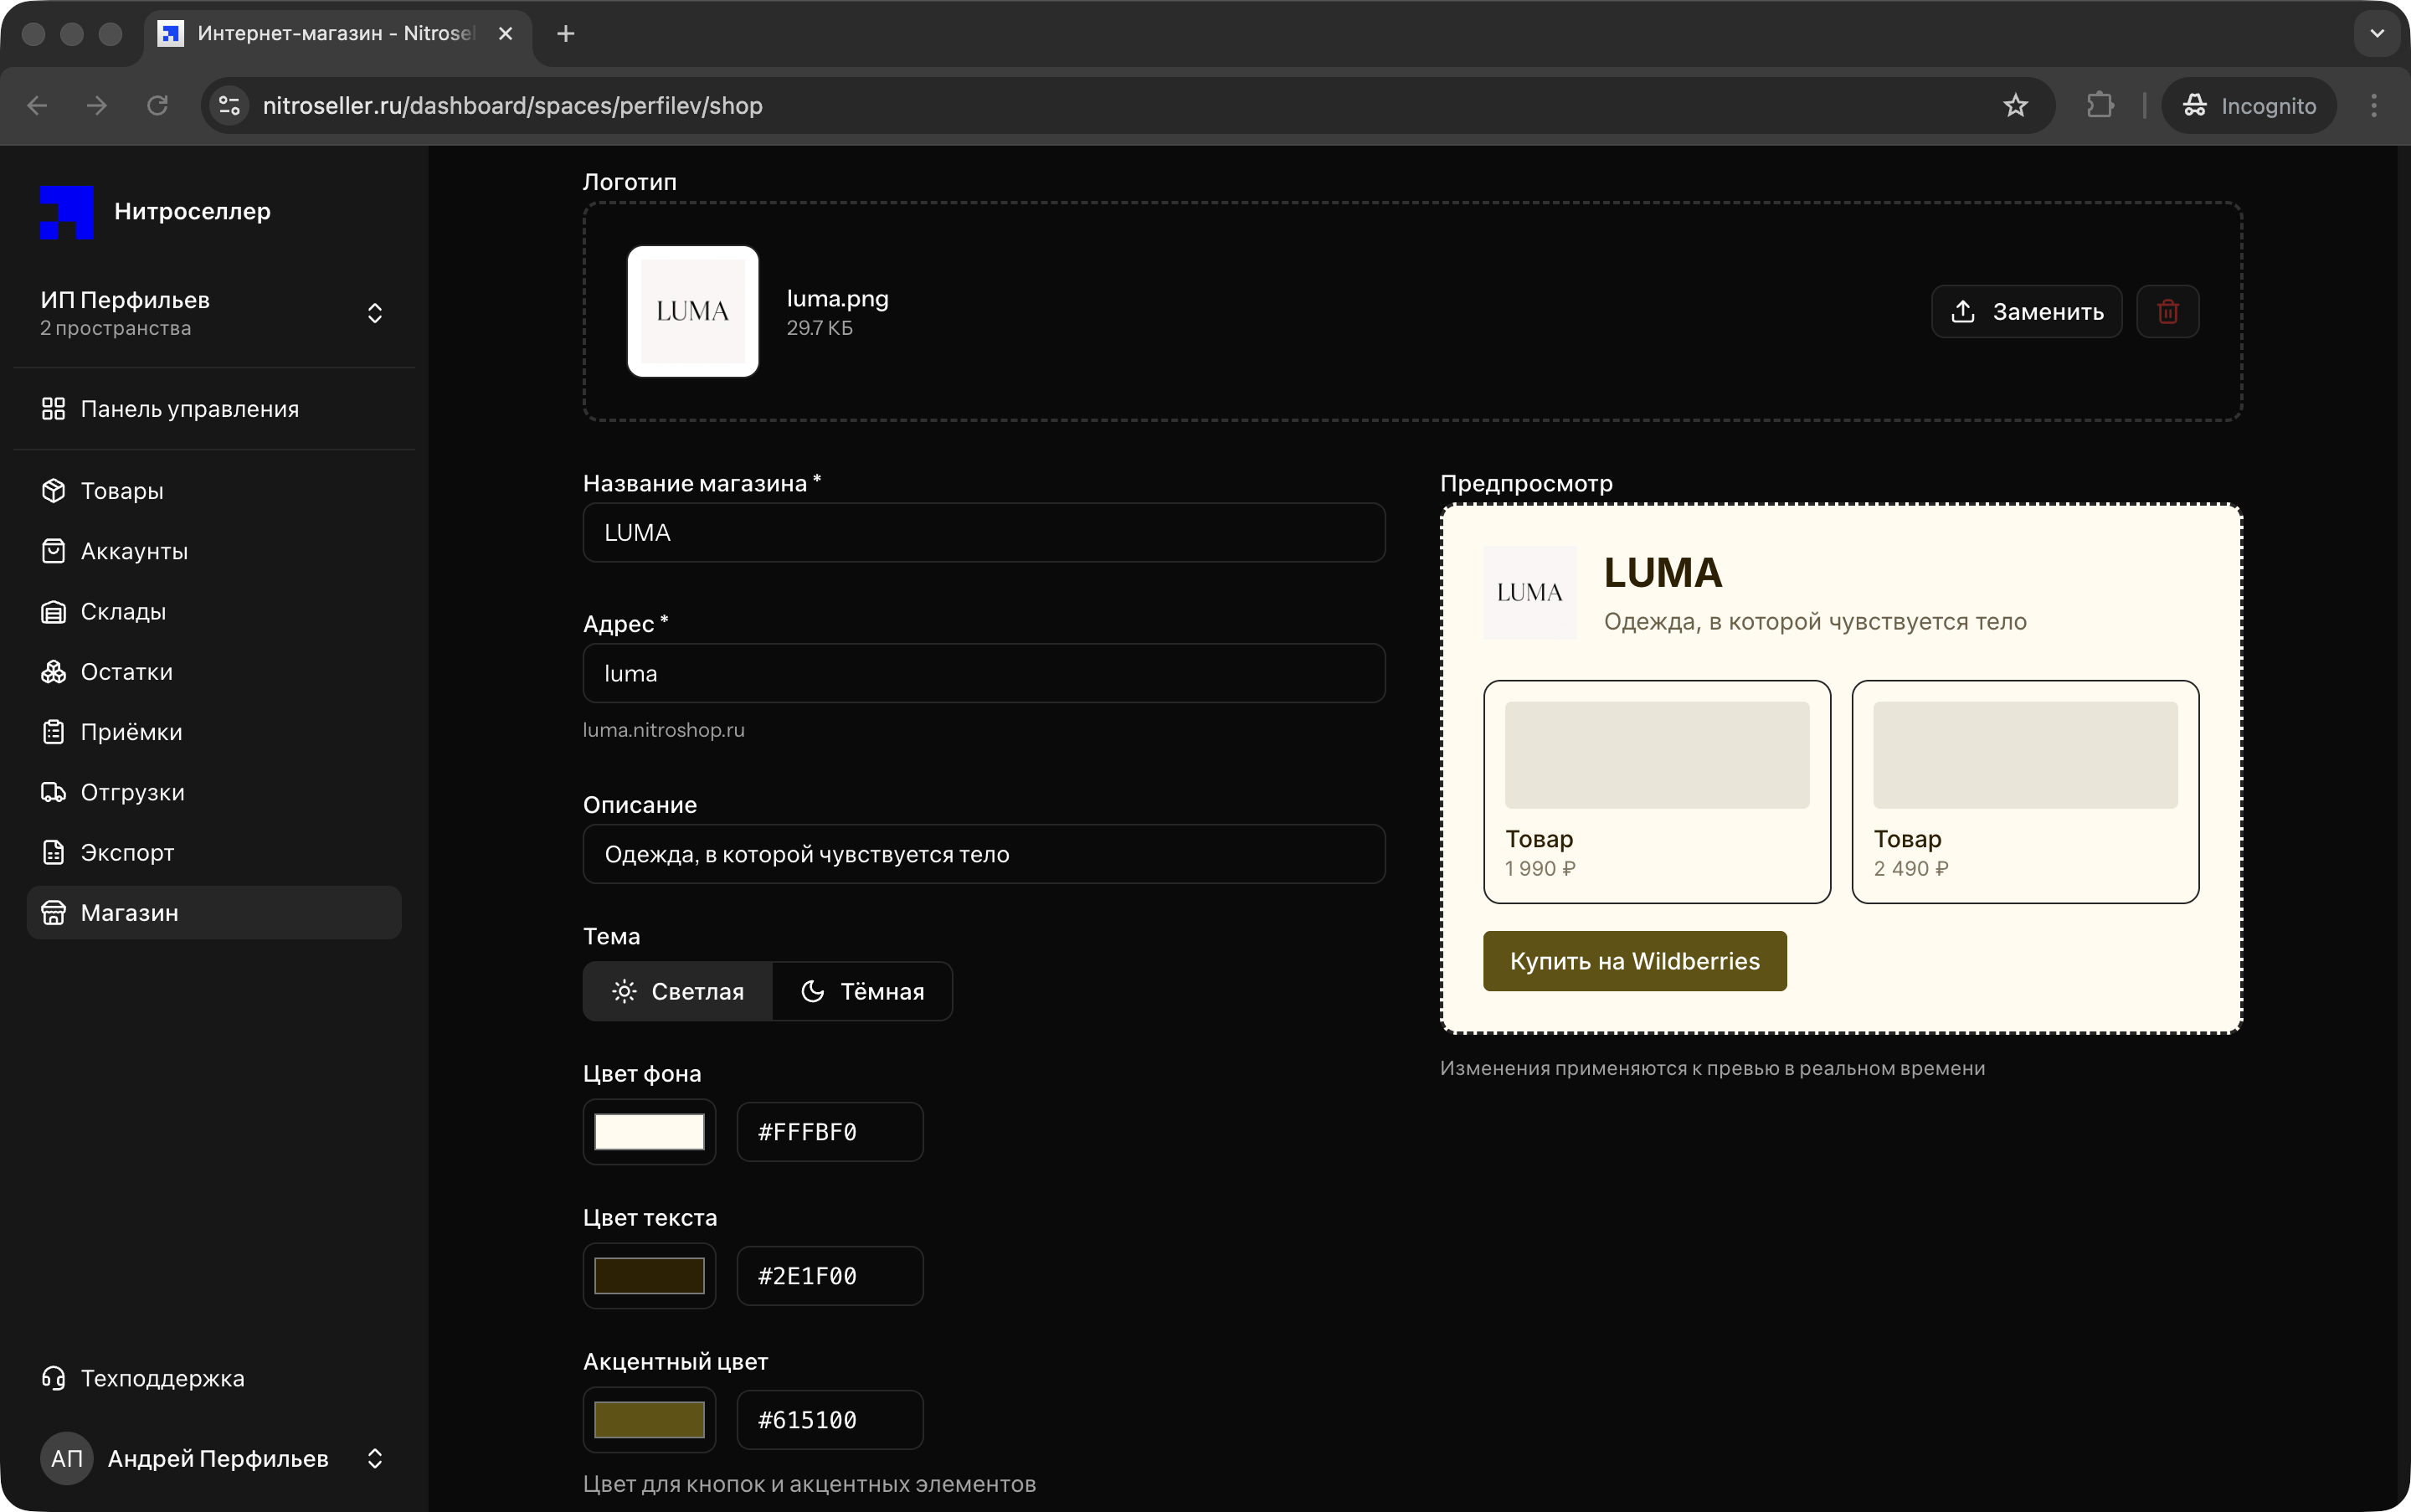Viewport: 2411px width, 1512px height.
Task: Open Chrome tab search dropdown arrow
Action: (2377, 34)
